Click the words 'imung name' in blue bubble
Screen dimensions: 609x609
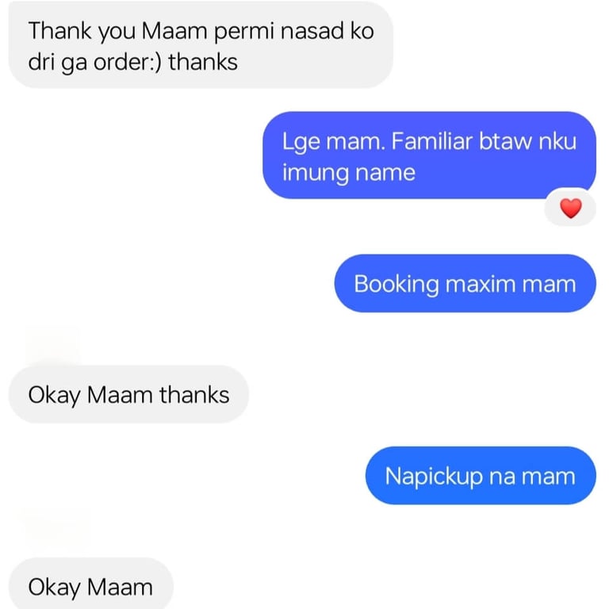[349, 172]
